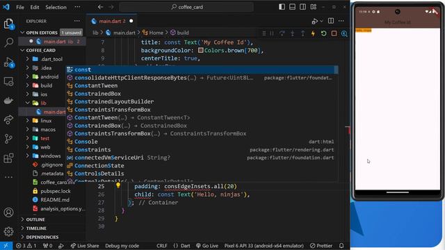Open remote window indicator in status bar
Screen dimensions: 445x250
(6, 245)
